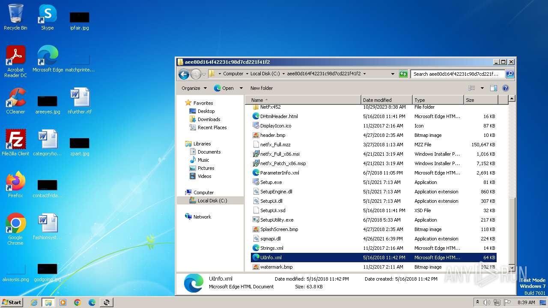Open Organize dropdown menu
Viewport: 548px width, 308px height.
(x=194, y=88)
